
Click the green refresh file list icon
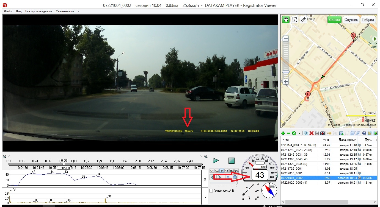pos(294,133)
